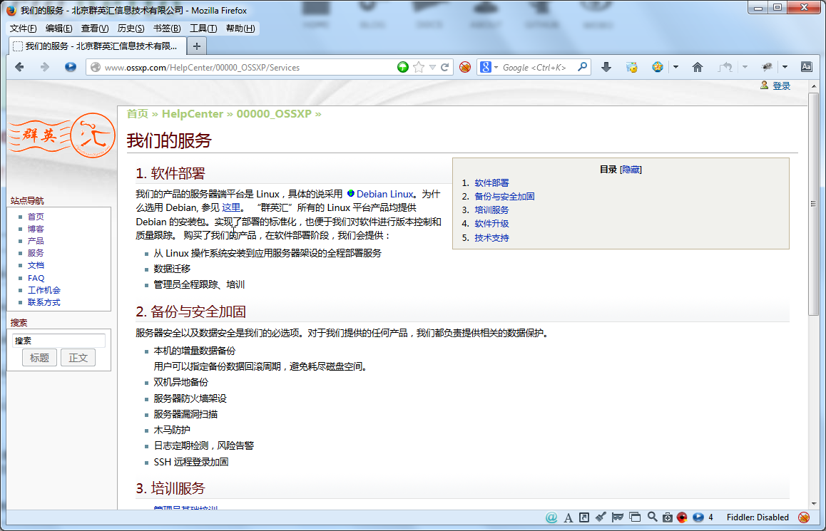Image resolution: width=826 pixels, height=531 pixels.
Task: Go to home page via Home icon
Action: click(698, 67)
